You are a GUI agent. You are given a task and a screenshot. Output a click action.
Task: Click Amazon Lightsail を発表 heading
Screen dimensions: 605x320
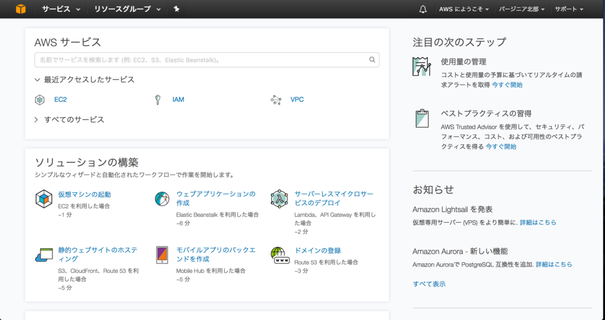(452, 209)
